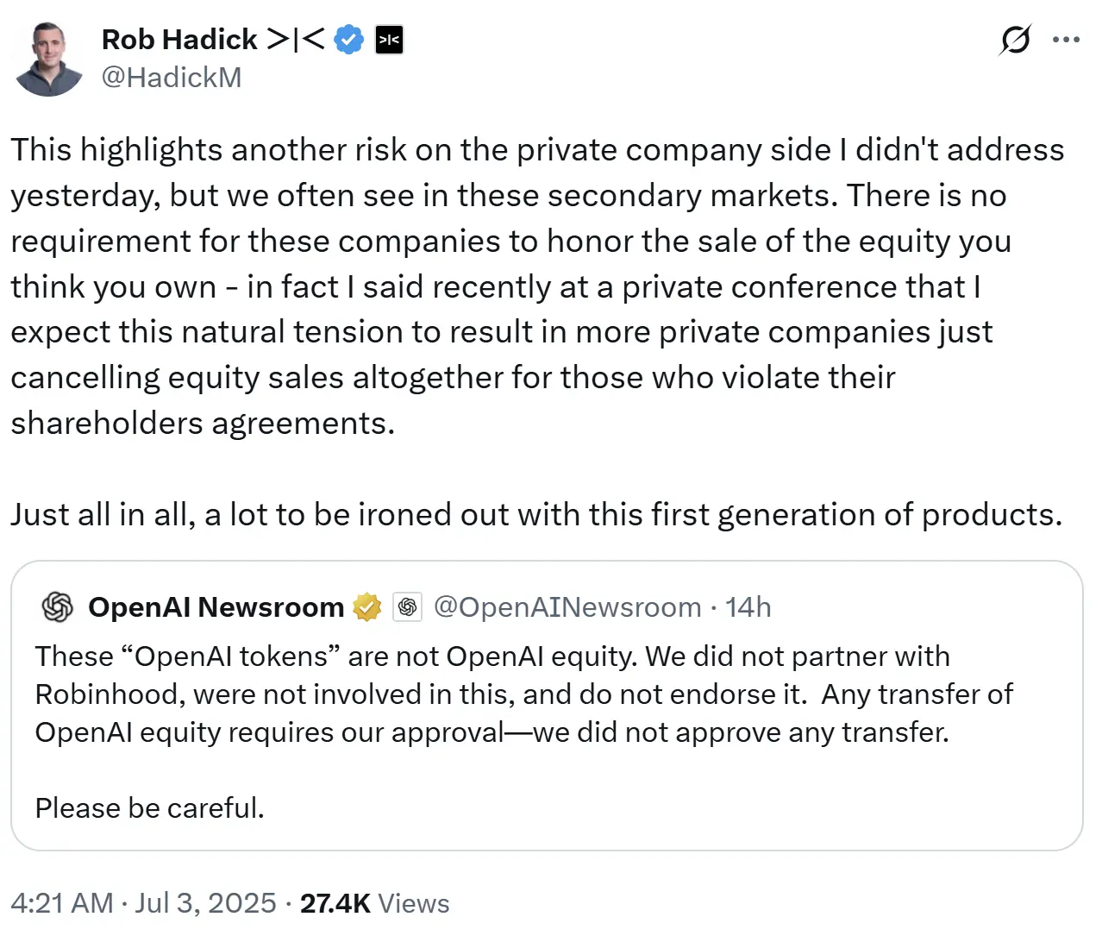
Task: Open Rob Hadick's profile avatar
Action: 48,57
